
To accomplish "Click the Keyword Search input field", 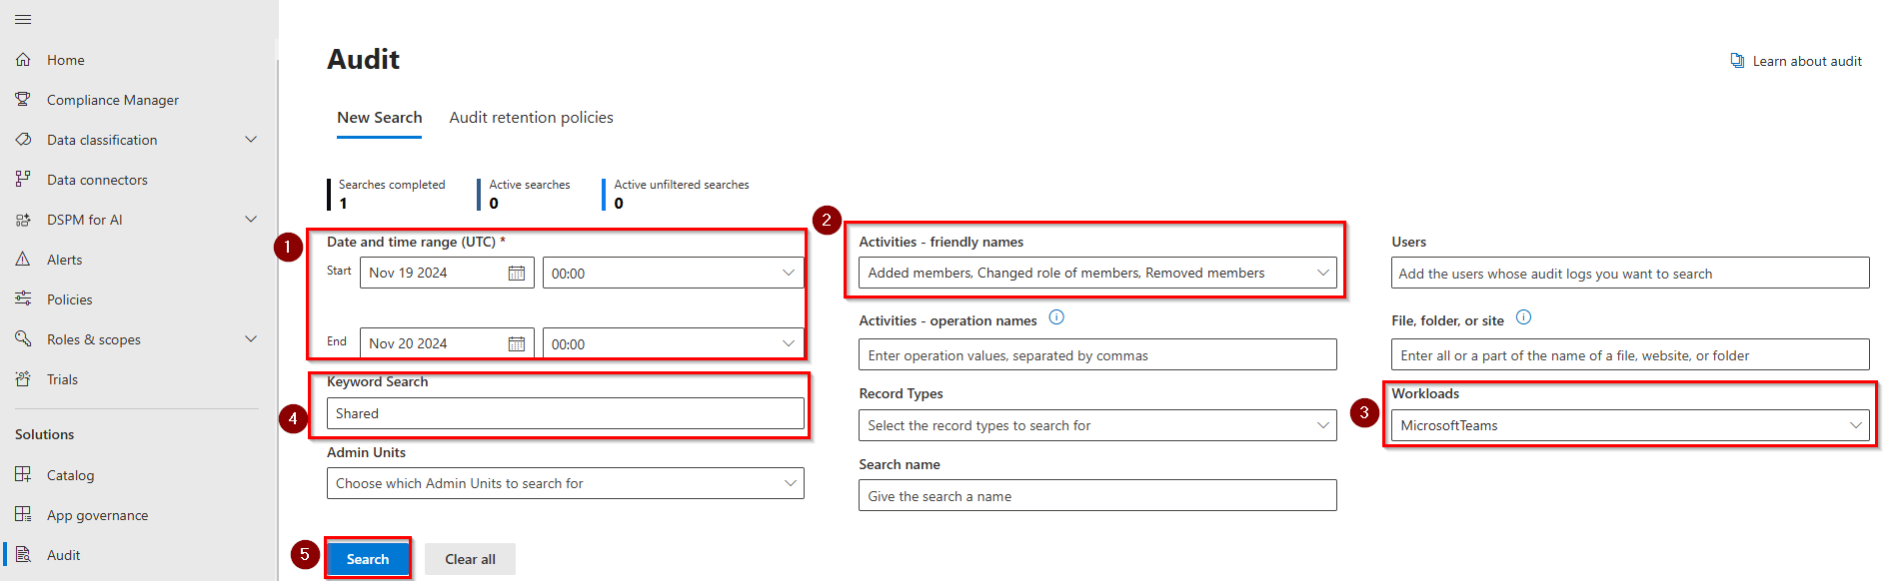I will click(x=565, y=414).
